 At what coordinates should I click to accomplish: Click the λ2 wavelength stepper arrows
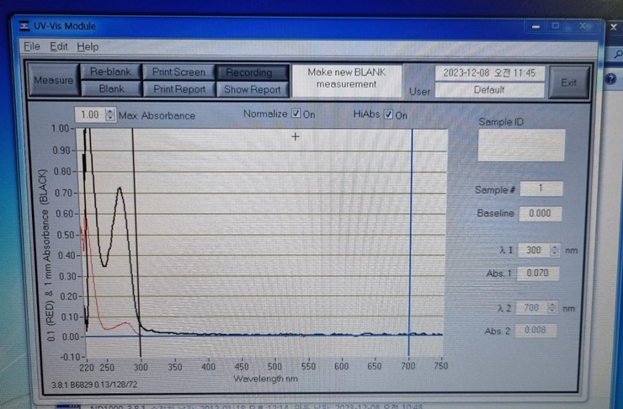click(552, 308)
